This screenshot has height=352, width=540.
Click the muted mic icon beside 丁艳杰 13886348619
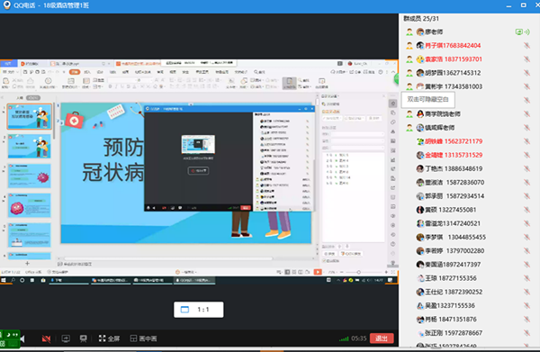(526, 168)
